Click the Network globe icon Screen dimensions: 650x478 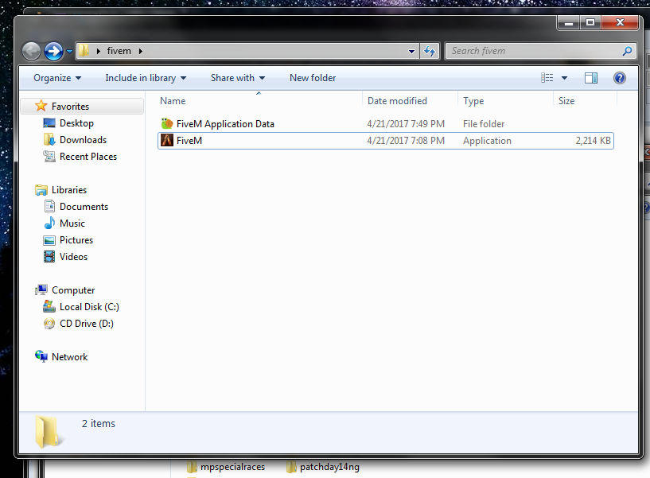tap(41, 356)
